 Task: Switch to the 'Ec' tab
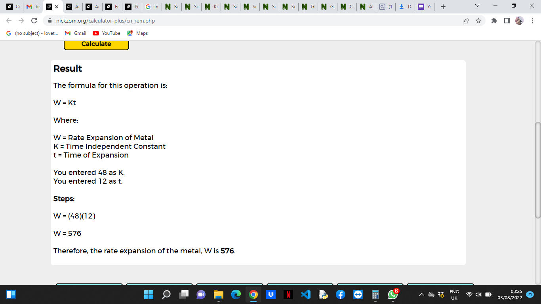(112, 7)
